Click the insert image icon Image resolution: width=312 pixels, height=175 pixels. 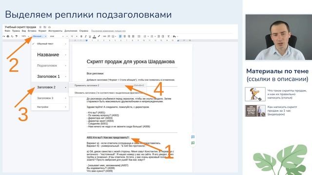tap(113, 36)
